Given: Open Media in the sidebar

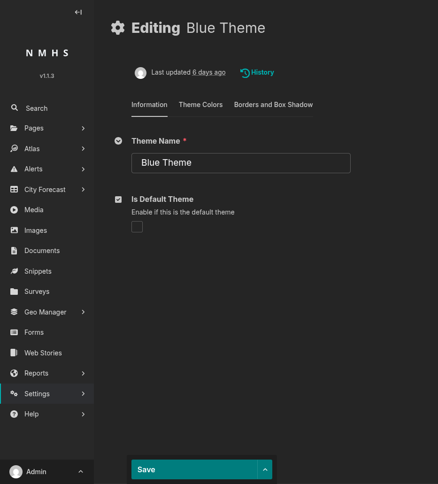Looking at the screenshot, I should [x=47, y=210].
